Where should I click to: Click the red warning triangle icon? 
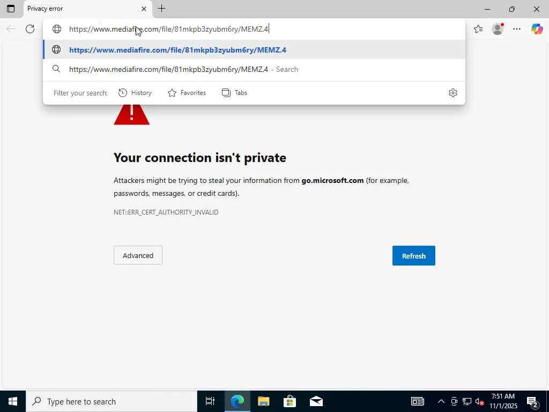click(x=132, y=114)
